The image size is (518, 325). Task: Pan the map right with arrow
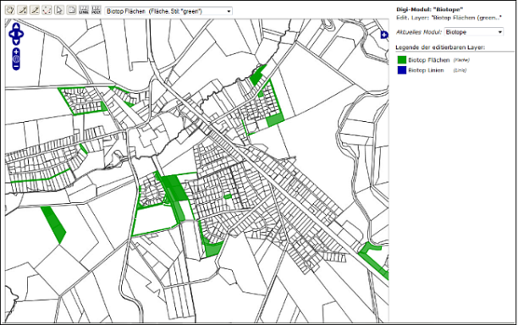[x=20, y=34]
